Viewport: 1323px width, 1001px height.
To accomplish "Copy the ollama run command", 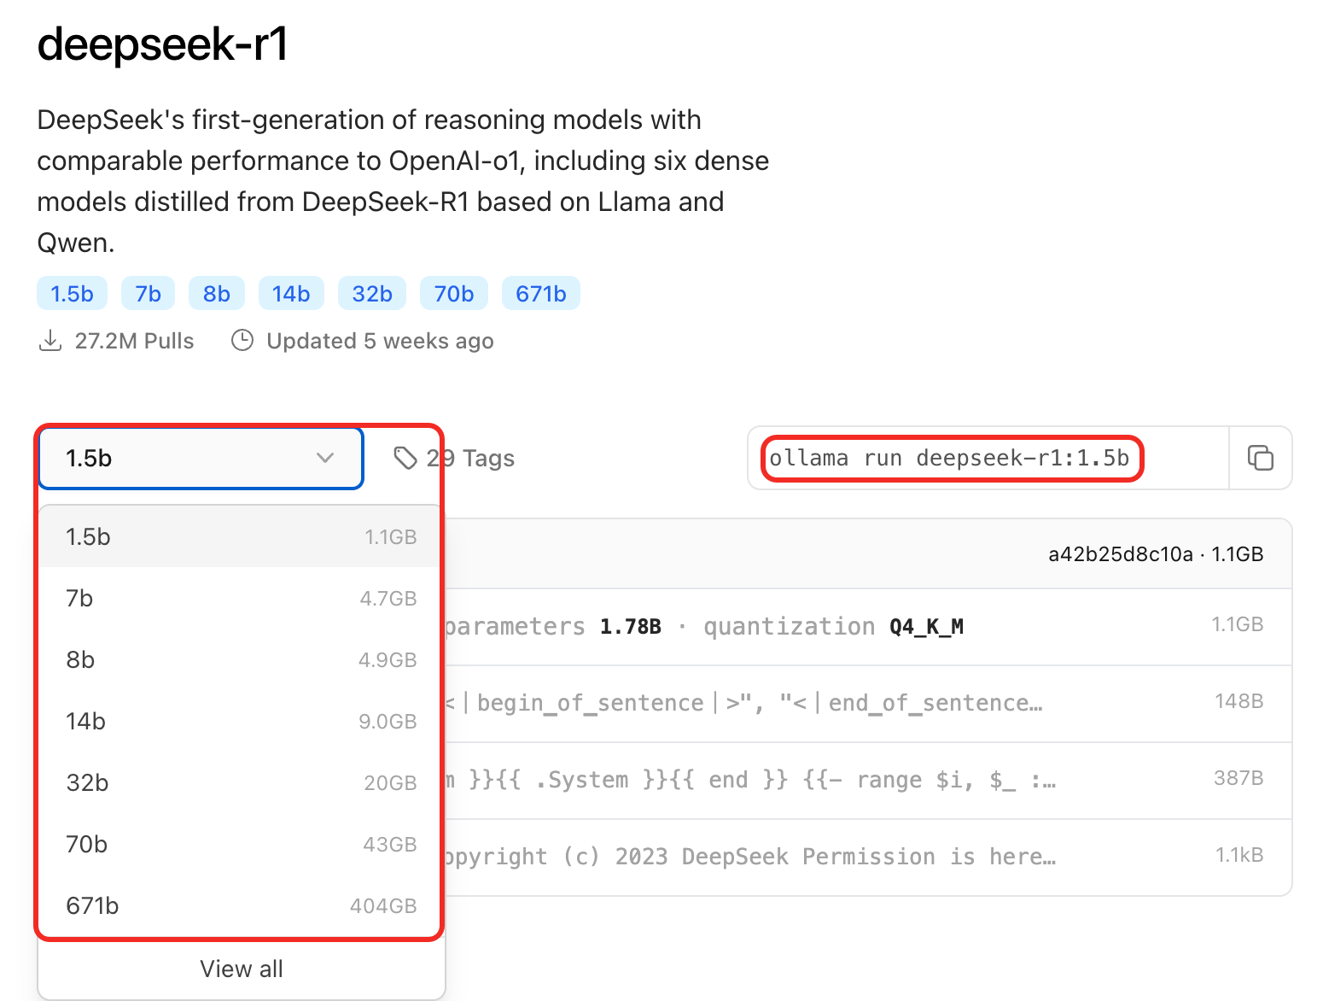I will pyautogui.click(x=1260, y=458).
